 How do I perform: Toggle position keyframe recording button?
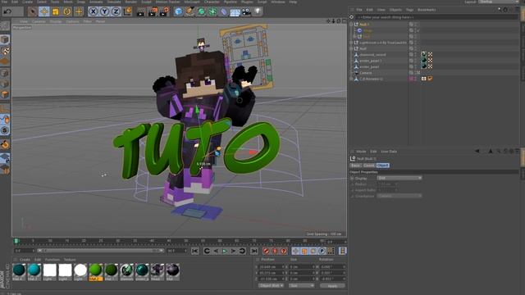tap(295, 251)
